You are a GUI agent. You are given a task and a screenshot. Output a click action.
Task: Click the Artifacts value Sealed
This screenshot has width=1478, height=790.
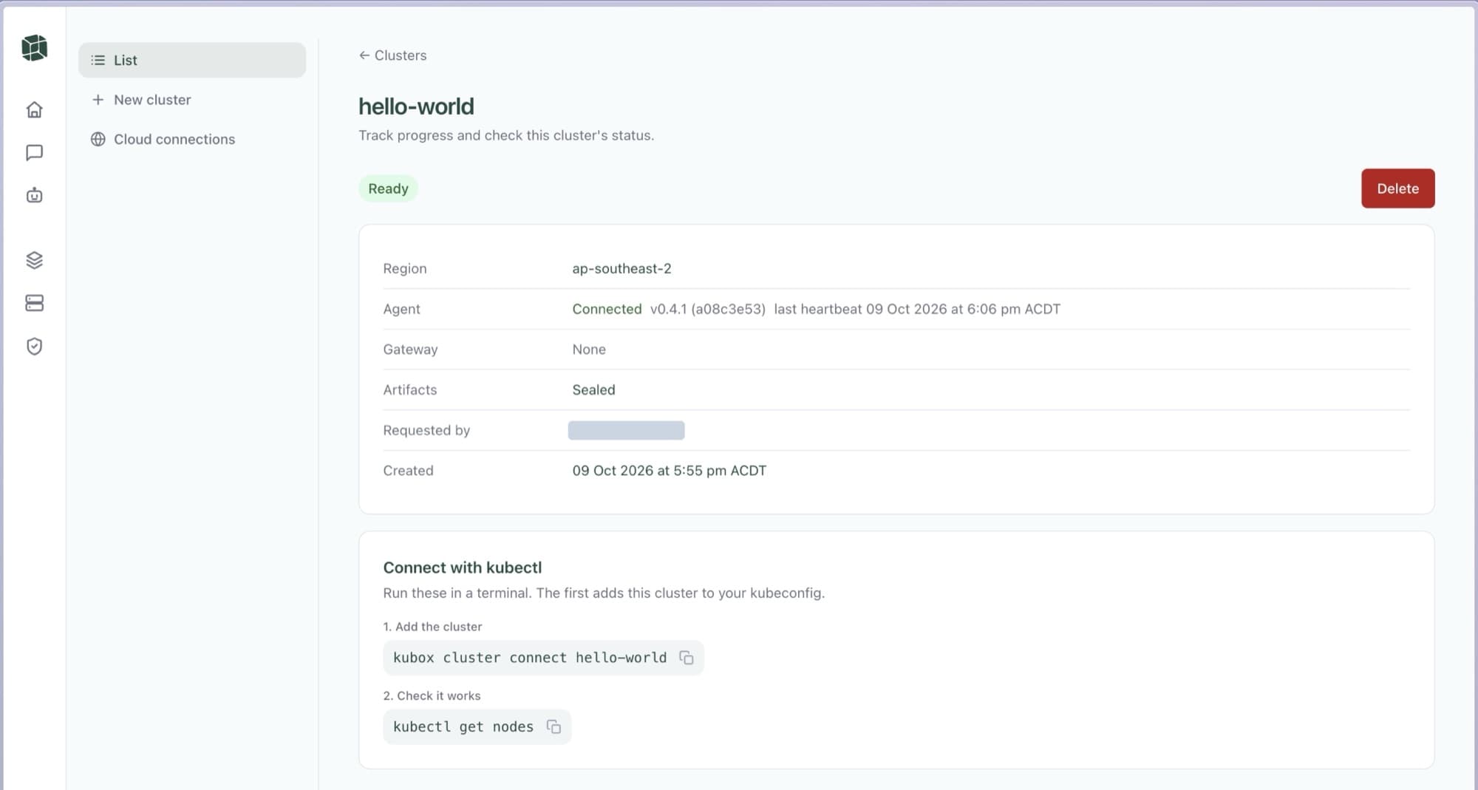tap(593, 389)
